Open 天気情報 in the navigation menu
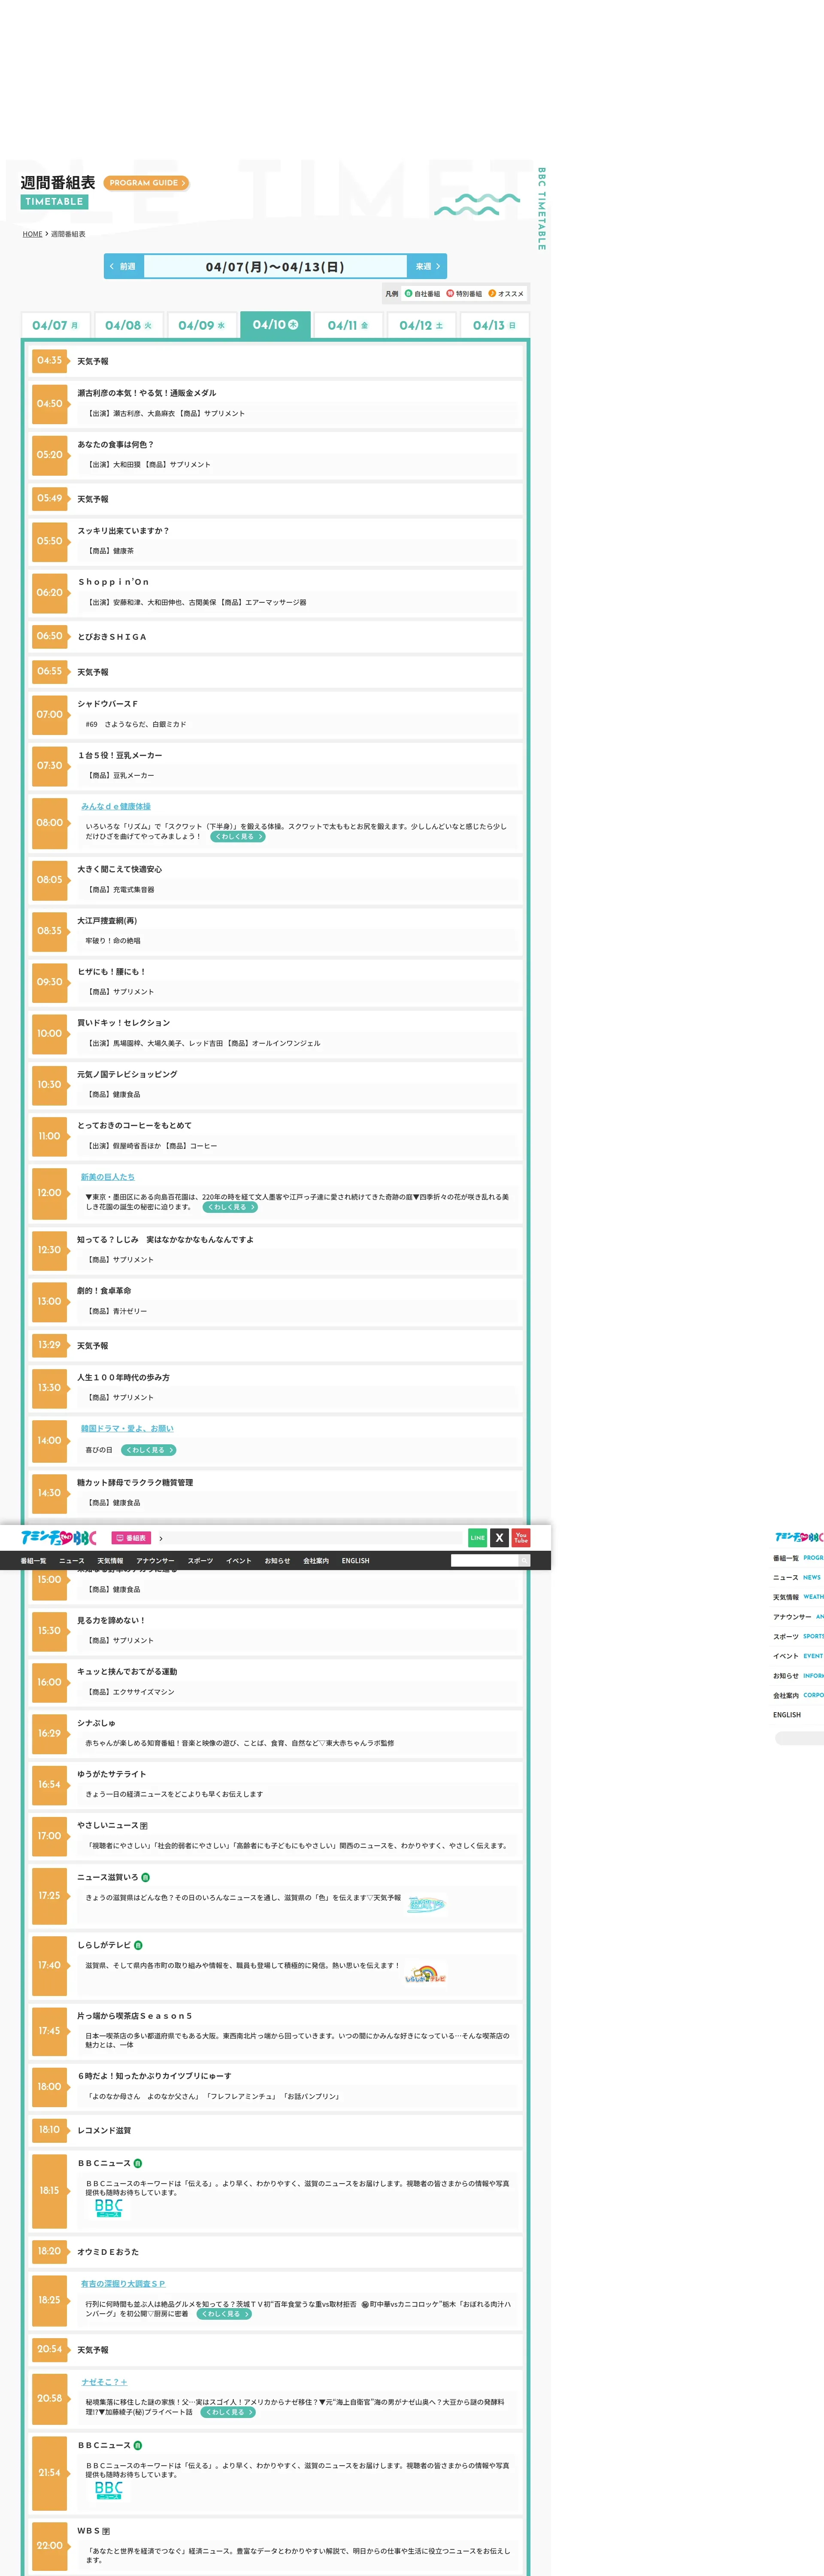 click(110, 1560)
